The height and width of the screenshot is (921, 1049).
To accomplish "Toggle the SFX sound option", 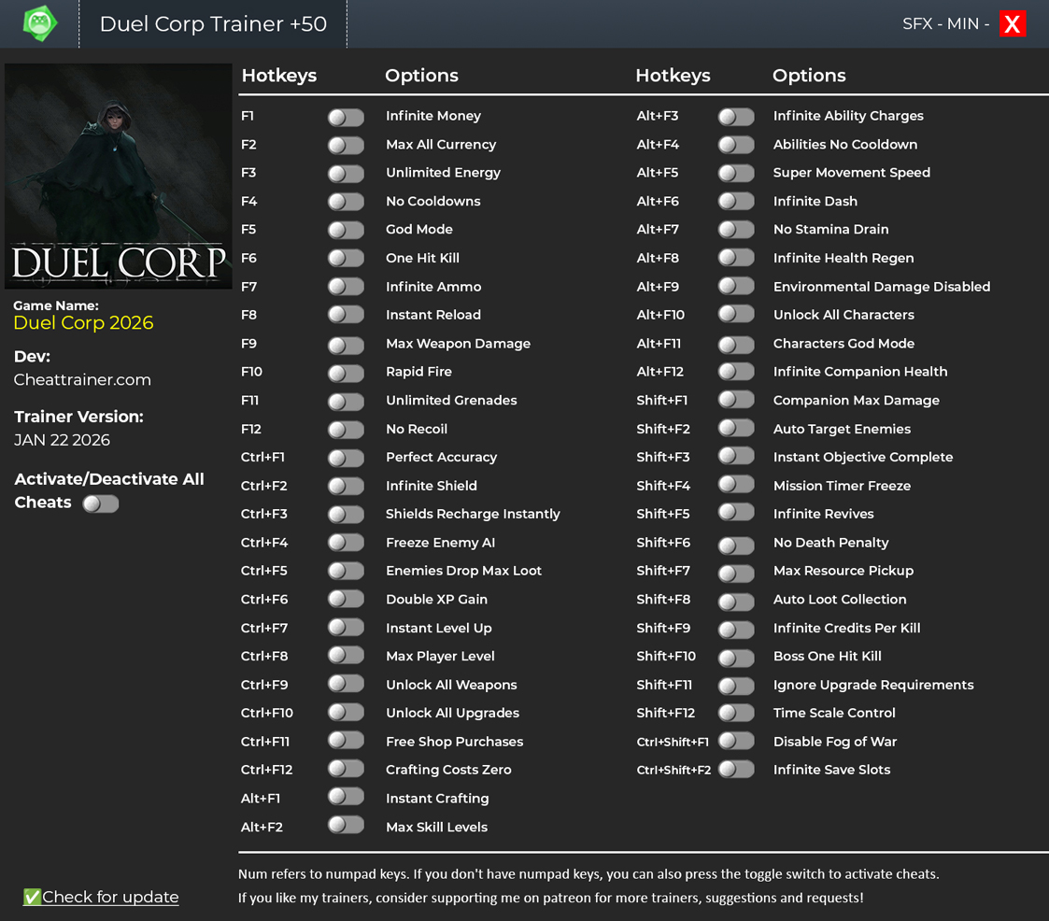I will point(916,24).
